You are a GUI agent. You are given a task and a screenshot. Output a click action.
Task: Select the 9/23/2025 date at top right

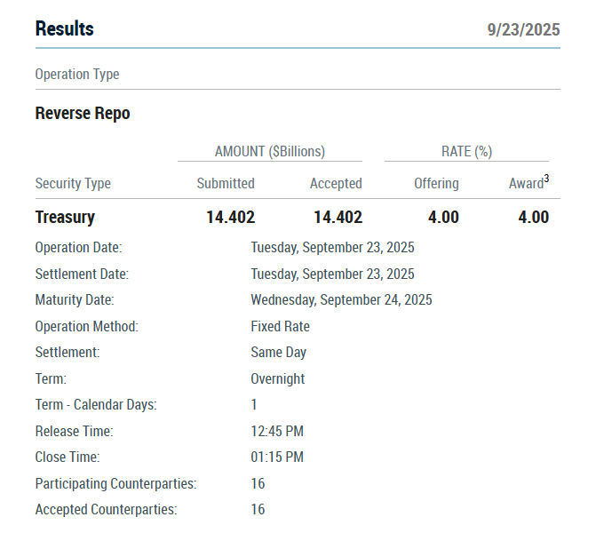point(523,29)
